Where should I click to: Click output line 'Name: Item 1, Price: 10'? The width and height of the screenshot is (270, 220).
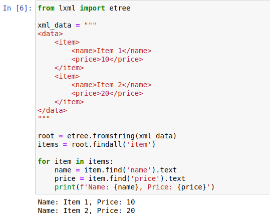[x=86, y=202]
